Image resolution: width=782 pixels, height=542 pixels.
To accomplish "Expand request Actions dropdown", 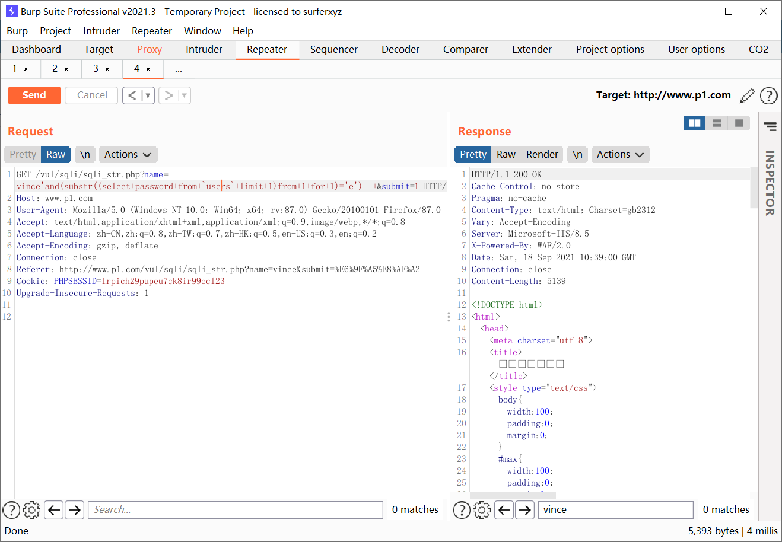I will (x=128, y=155).
